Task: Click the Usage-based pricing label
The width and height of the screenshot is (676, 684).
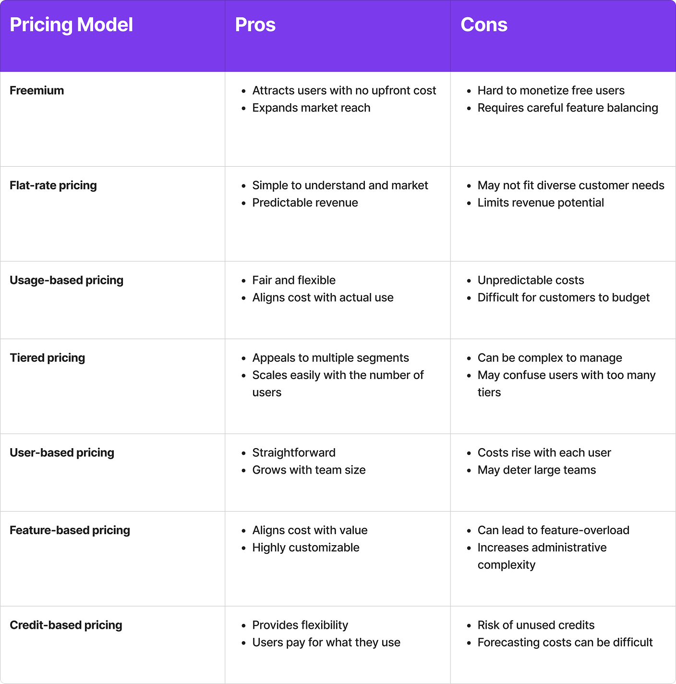Action: point(67,280)
